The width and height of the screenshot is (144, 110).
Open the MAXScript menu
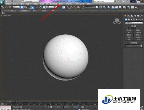[79, 4]
